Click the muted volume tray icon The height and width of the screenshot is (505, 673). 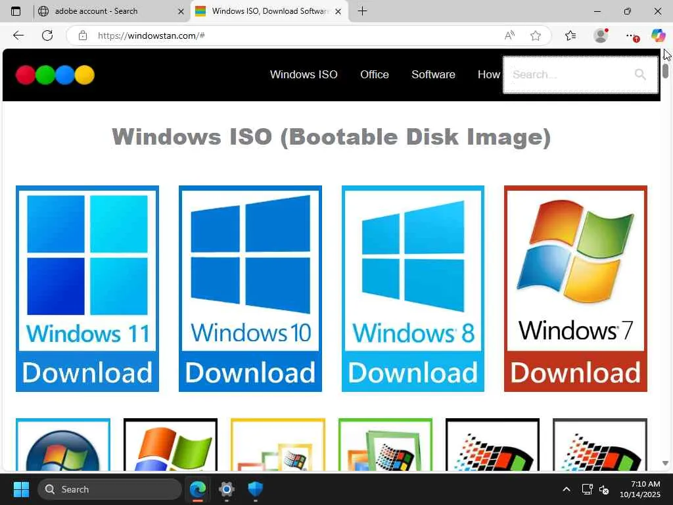tap(604, 489)
